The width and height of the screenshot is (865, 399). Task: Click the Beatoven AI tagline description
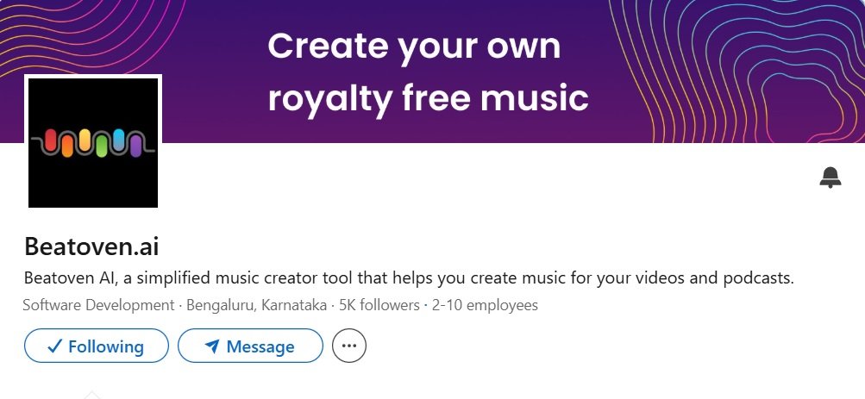point(409,277)
